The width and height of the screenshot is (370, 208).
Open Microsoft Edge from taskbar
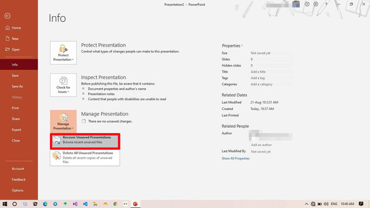45,204
